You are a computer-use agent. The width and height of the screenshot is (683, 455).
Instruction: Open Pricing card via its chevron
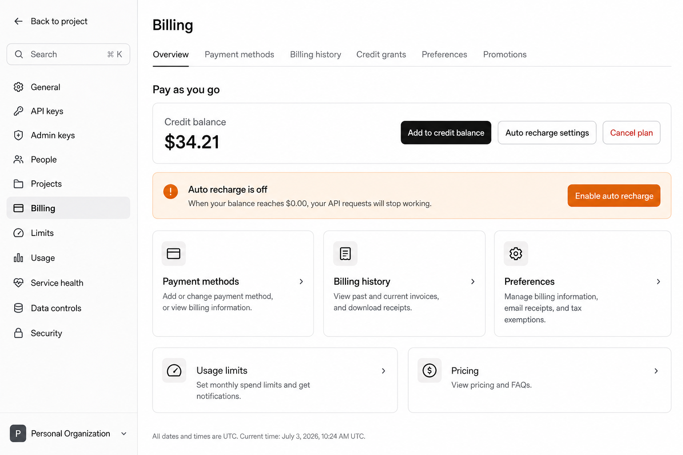(x=656, y=371)
